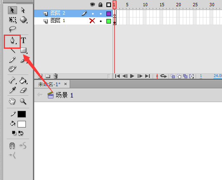Toggle Snap to Objects magnet
The image size is (222, 180).
pyautogui.click(x=12, y=145)
